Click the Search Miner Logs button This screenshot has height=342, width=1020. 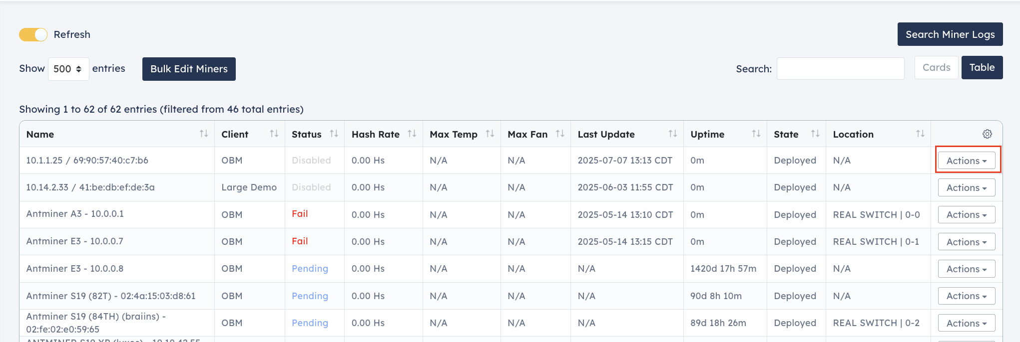click(x=950, y=34)
